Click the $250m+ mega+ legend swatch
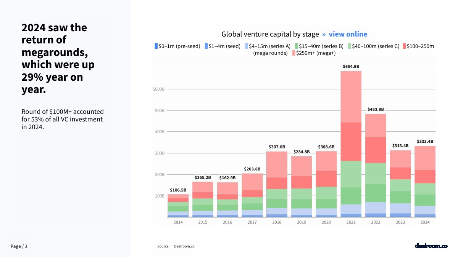The height and width of the screenshot is (257, 458). click(294, 53)
